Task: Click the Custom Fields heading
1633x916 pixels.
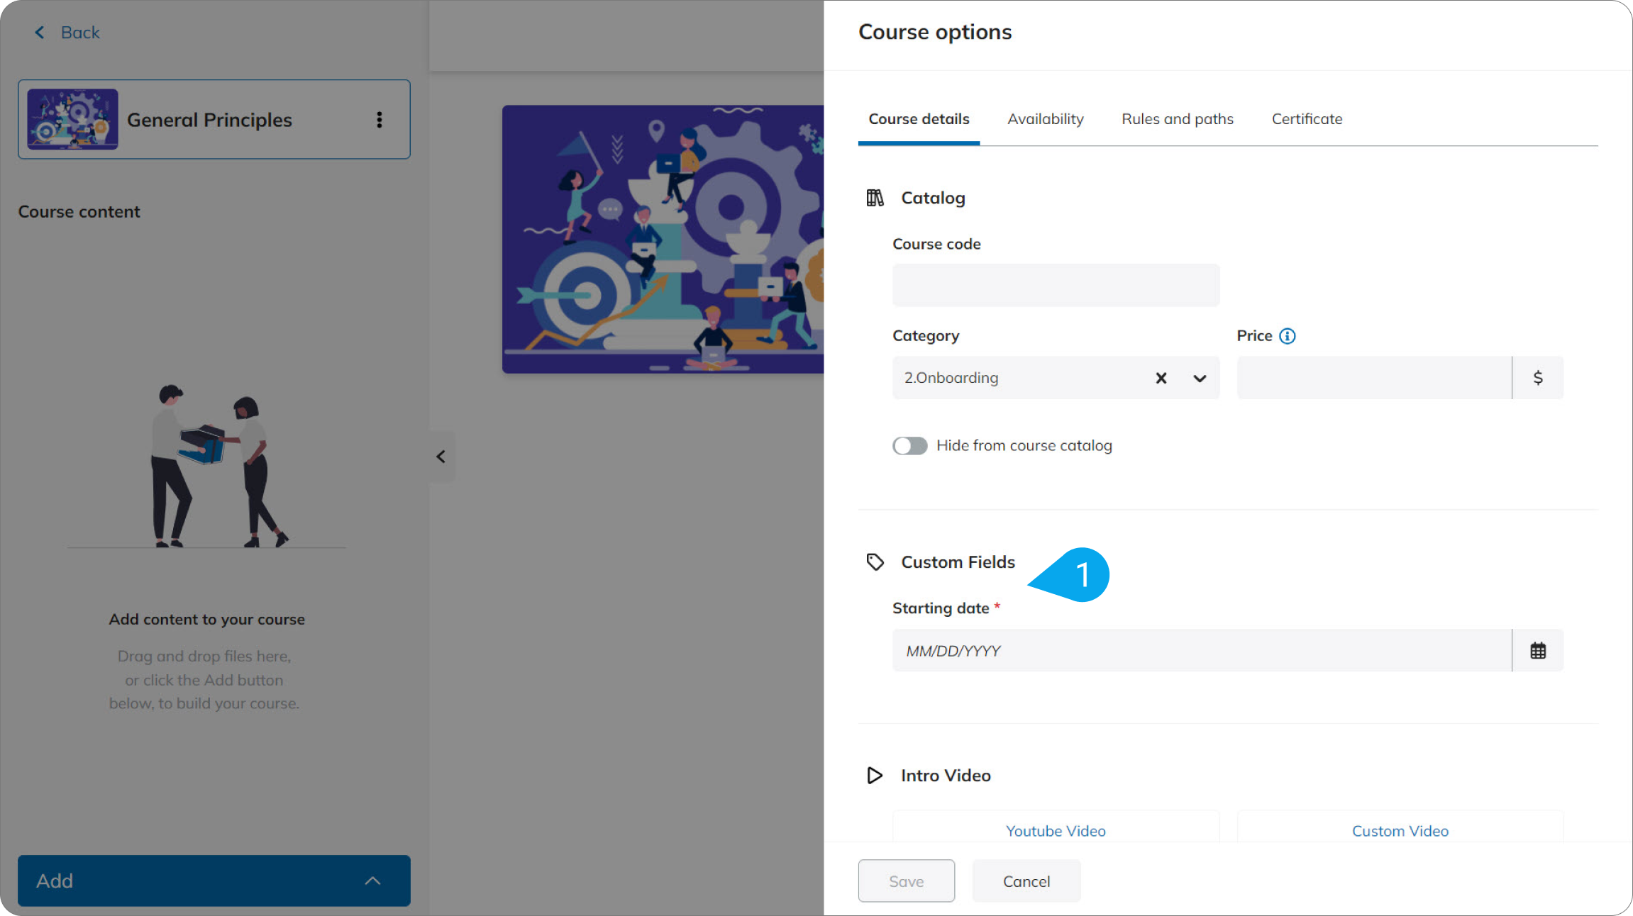Action: 958,562
